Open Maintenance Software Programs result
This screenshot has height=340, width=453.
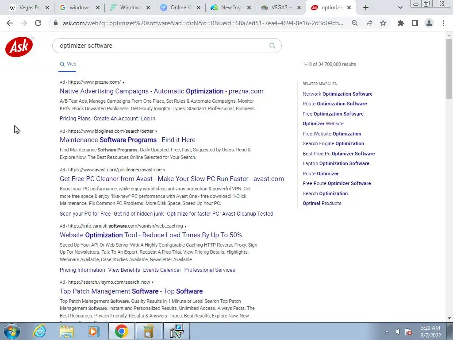[127, 140]
